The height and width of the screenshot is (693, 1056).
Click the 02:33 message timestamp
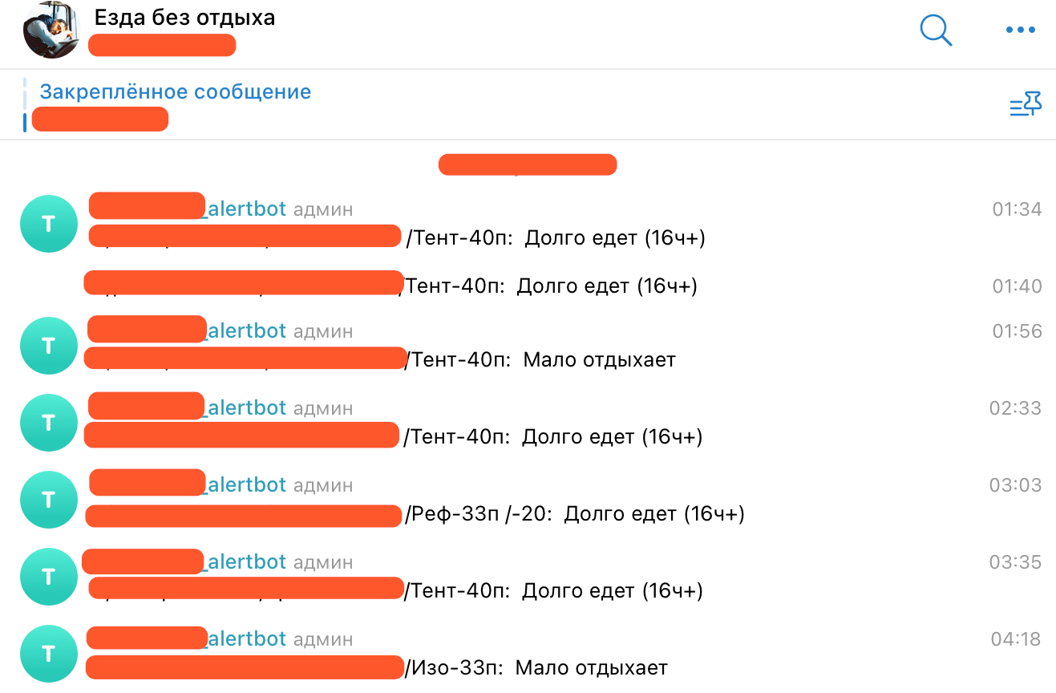pos(1015,408)
